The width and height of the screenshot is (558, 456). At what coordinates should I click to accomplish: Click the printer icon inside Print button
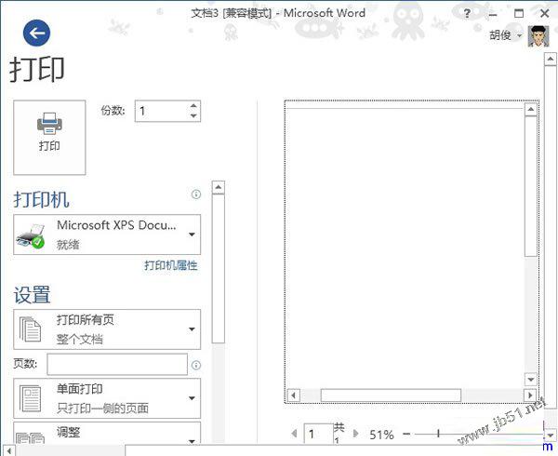pos(49,124)
